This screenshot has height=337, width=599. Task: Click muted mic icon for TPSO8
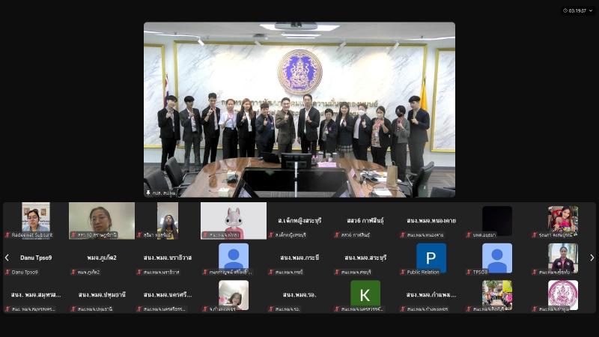point(469,272)
